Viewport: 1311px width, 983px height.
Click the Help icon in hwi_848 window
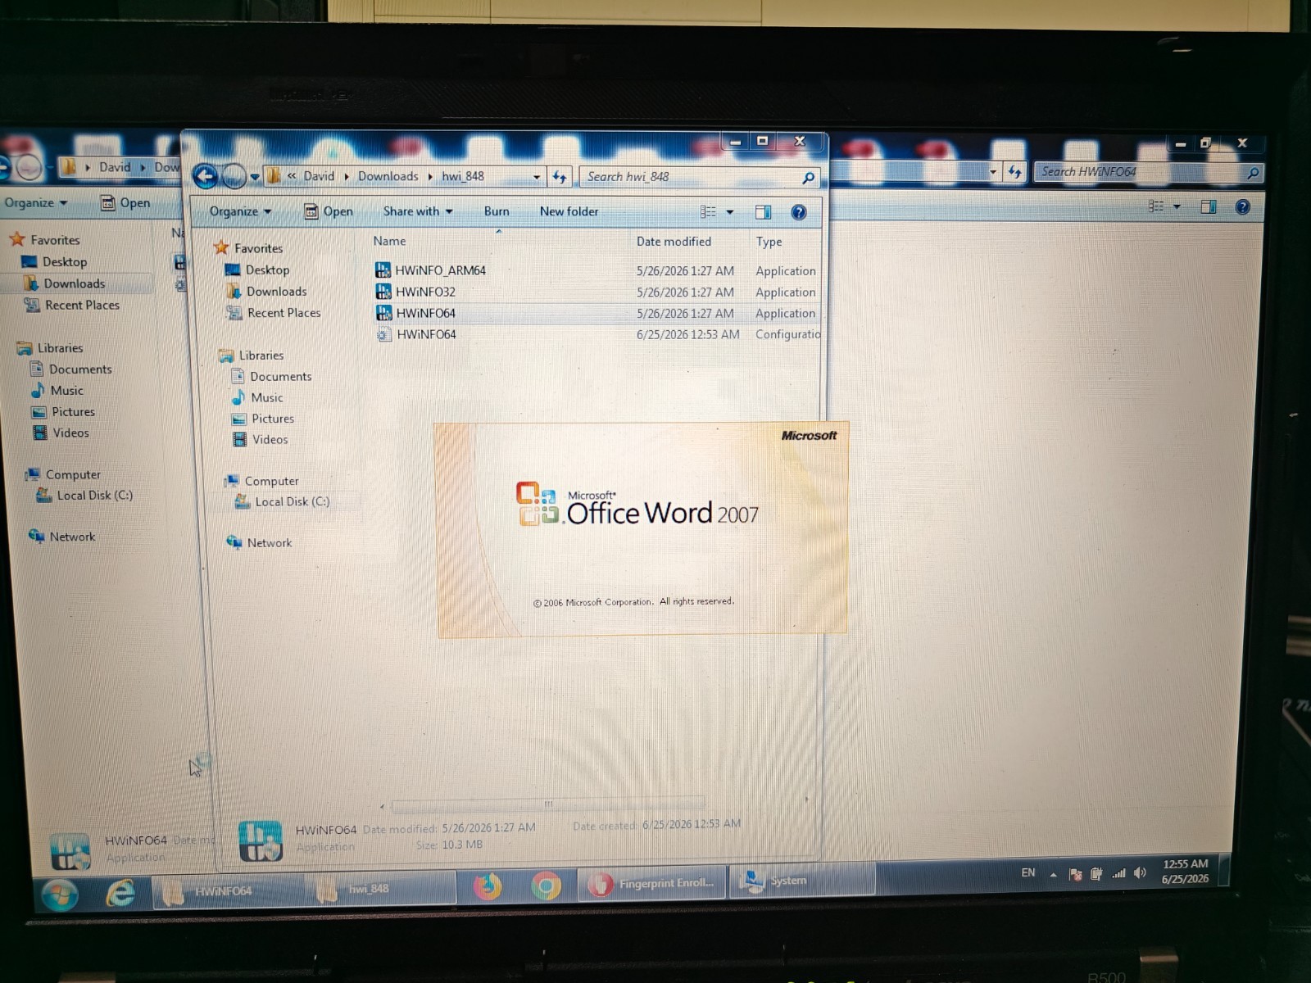point(799,212)
